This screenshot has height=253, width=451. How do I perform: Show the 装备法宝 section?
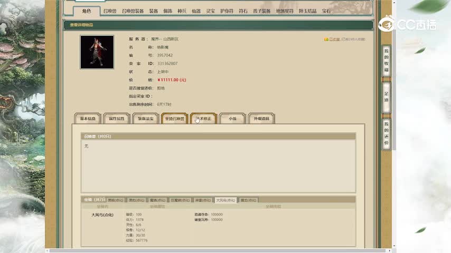pyautogui.click(x=146, y=118)
